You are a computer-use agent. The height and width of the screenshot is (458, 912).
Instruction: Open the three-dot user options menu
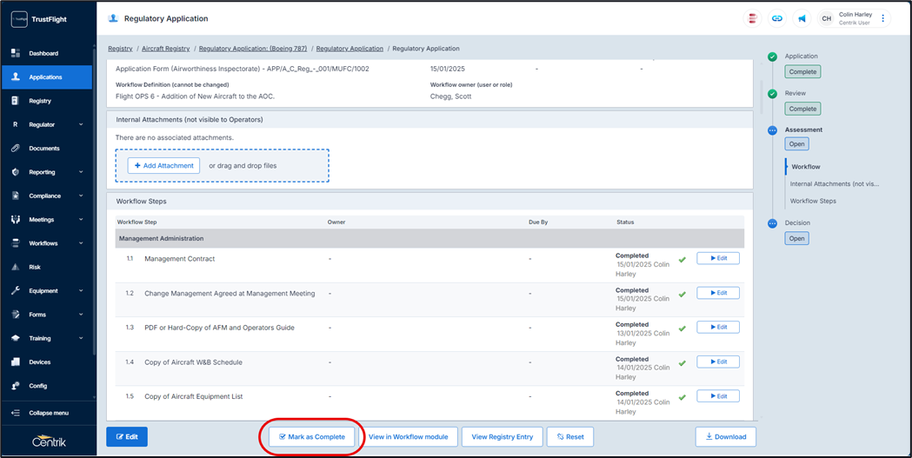(883, 18)
